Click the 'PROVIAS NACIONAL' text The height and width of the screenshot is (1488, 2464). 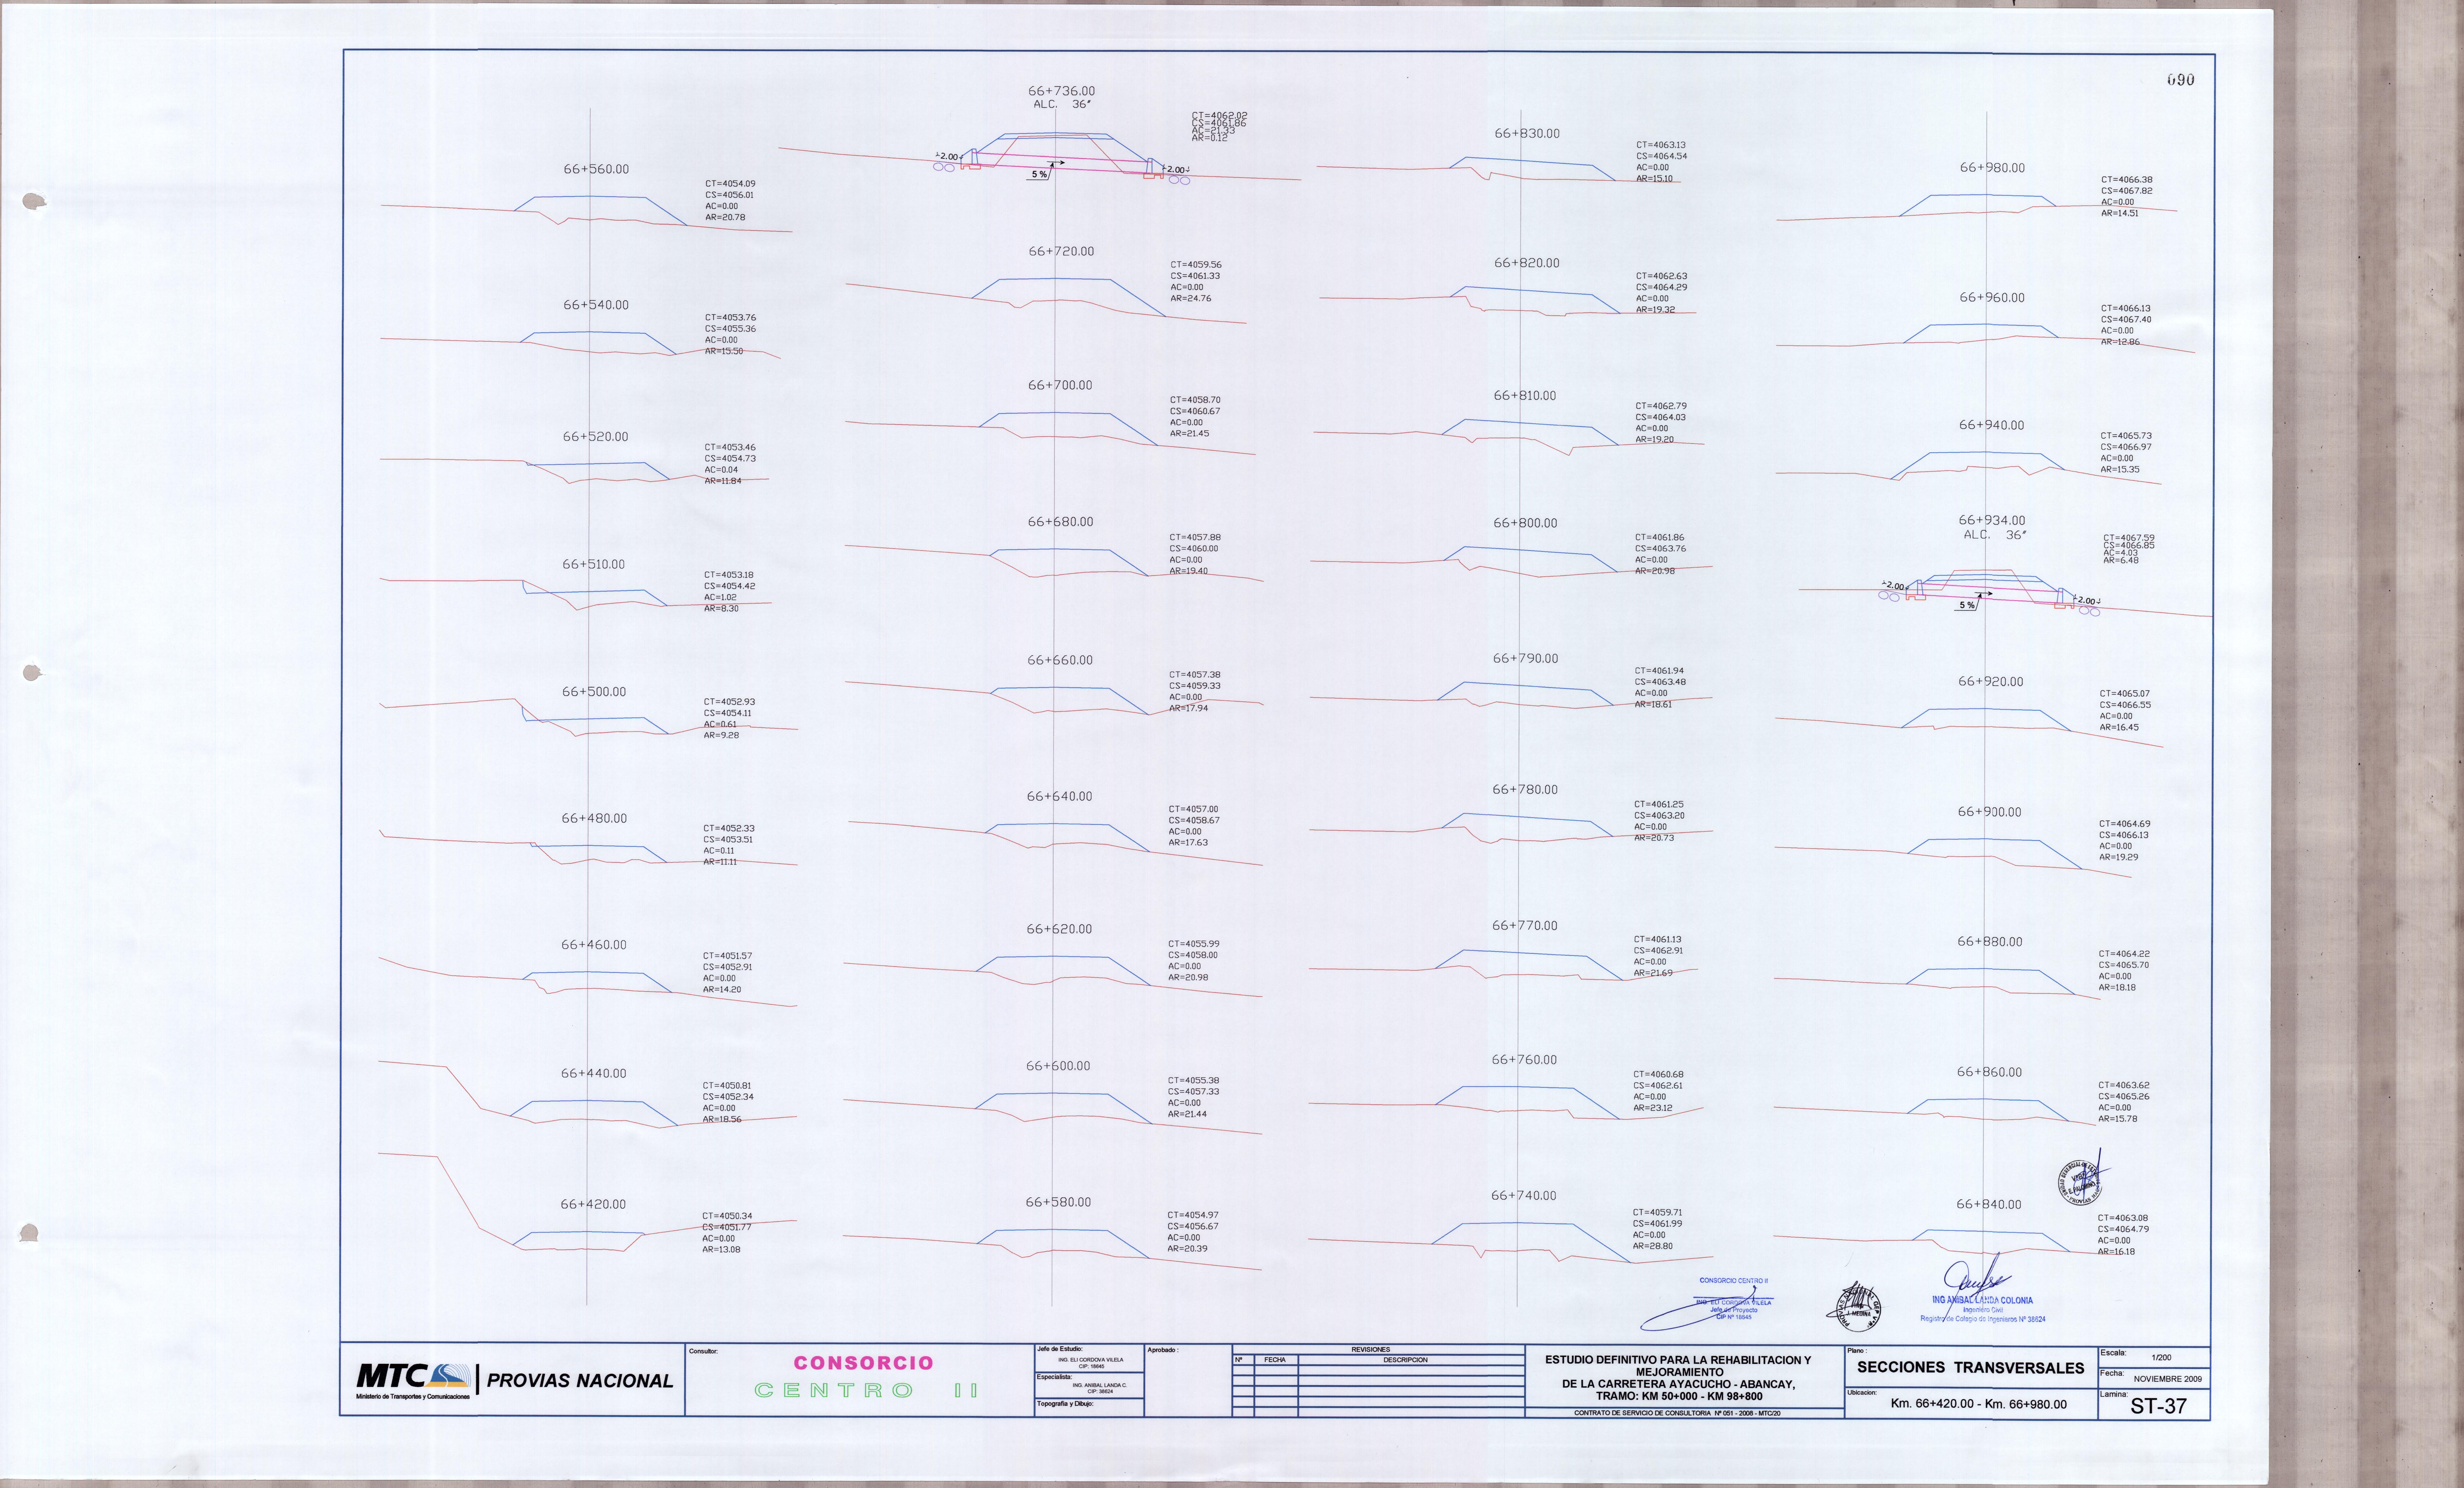tap(580, 1381)
